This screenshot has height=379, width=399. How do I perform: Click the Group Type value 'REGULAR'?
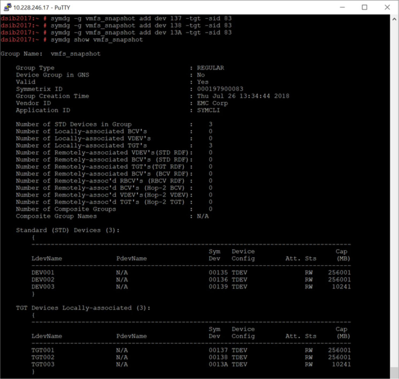210,68
